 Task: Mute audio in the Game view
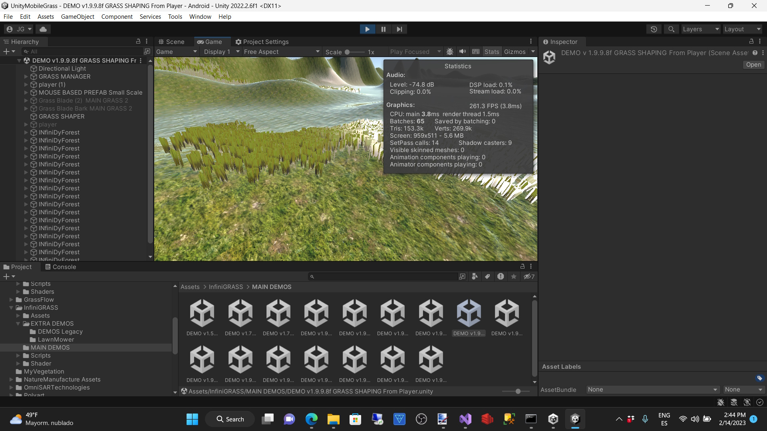click(x=462, y=51)
